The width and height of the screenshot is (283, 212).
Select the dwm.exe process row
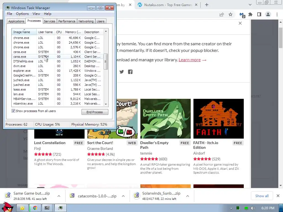[x=57, y=66]
